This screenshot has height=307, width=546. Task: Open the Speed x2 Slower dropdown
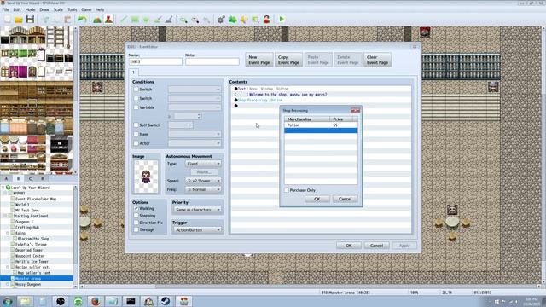[203, 181]
